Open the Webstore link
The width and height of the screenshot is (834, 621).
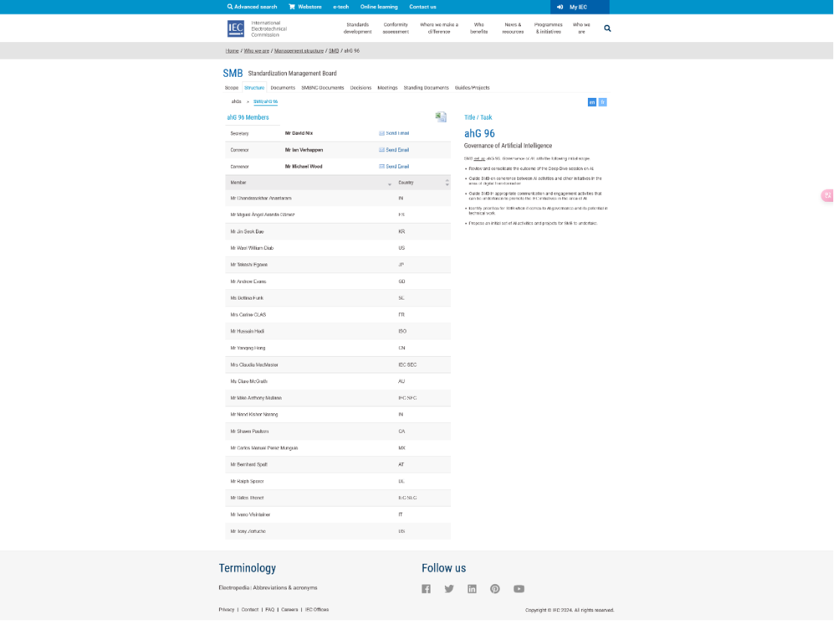pyautogui.click(x=306, y=7)
